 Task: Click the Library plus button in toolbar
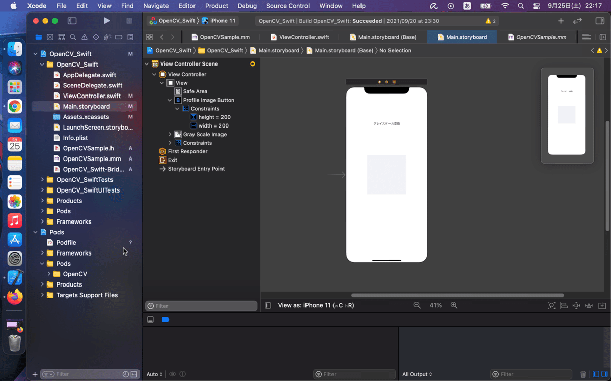click(561, 21)
